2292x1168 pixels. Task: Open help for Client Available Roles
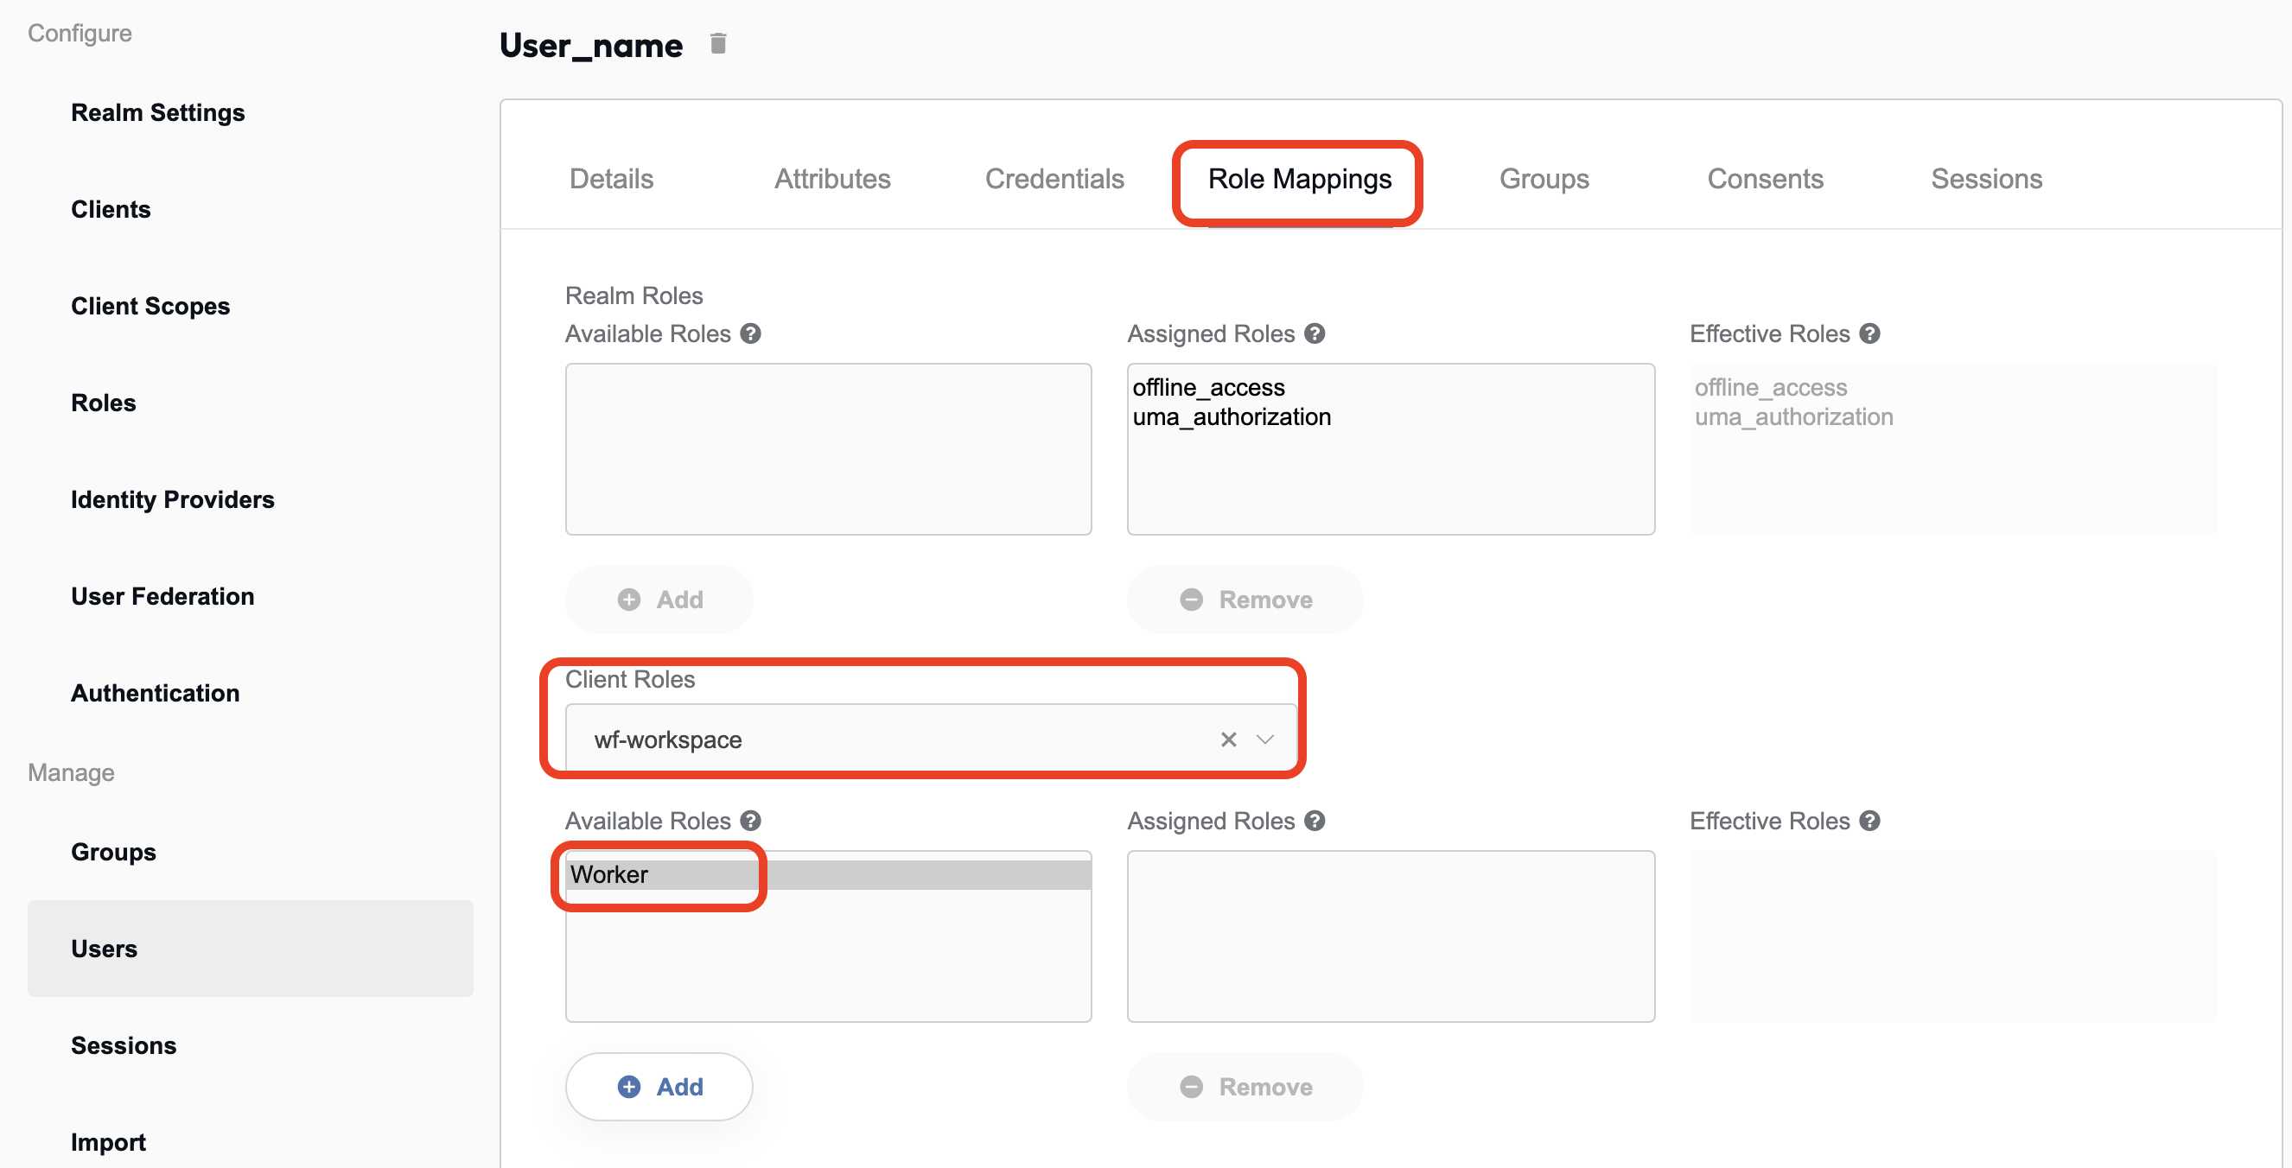pyautogui.click(x=751, y=820)
